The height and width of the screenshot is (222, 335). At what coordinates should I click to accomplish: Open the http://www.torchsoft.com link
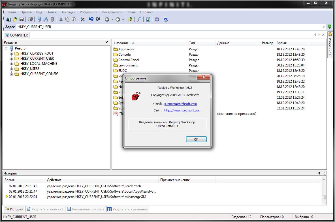[x=182, y=110]
